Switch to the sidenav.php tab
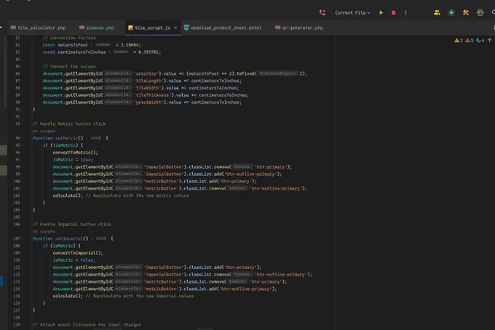This screenshot has width=495, height=330. point(97,28)
